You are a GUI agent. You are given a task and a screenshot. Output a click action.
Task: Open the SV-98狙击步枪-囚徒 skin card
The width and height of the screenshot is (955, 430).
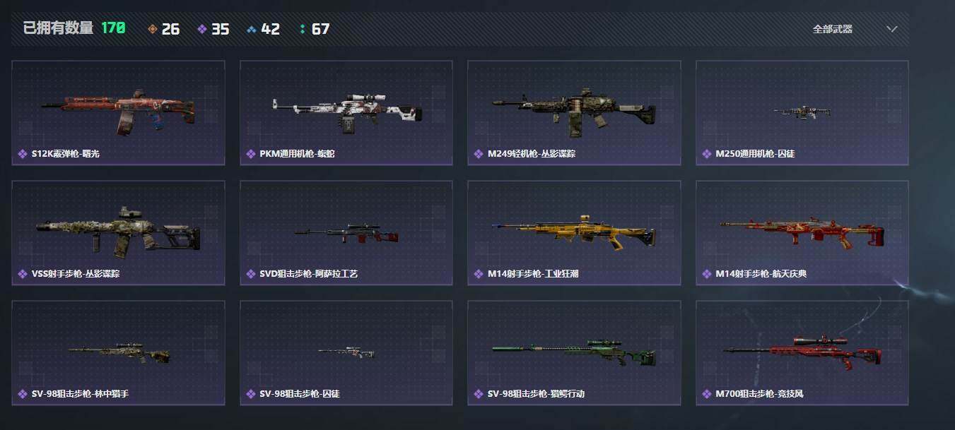click(346, 353)
